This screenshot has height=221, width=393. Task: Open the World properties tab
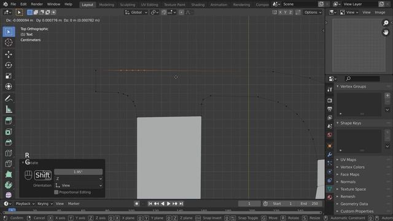coord(330,135)
